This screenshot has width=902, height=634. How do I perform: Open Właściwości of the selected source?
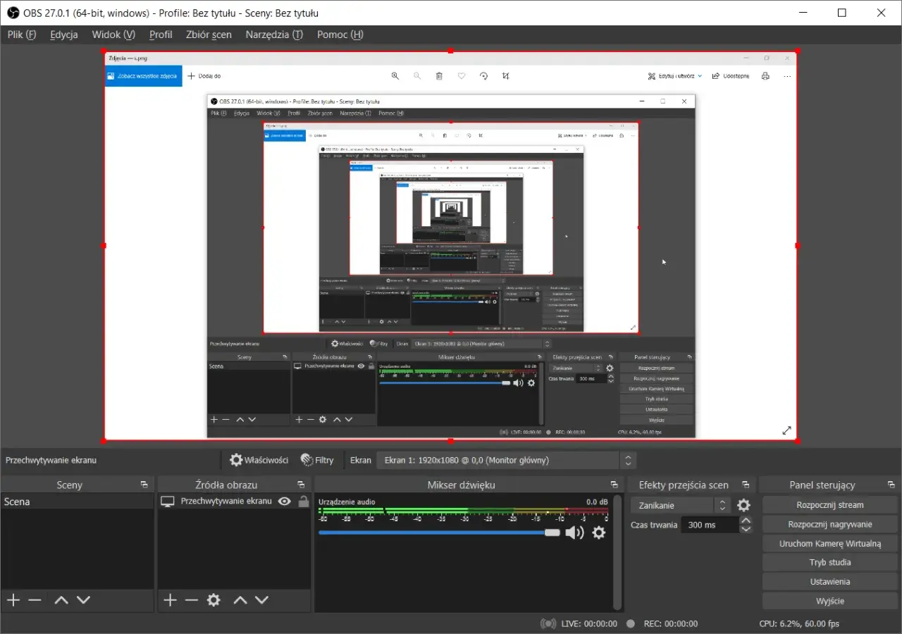pyautogui.click(x=259, y=460)
